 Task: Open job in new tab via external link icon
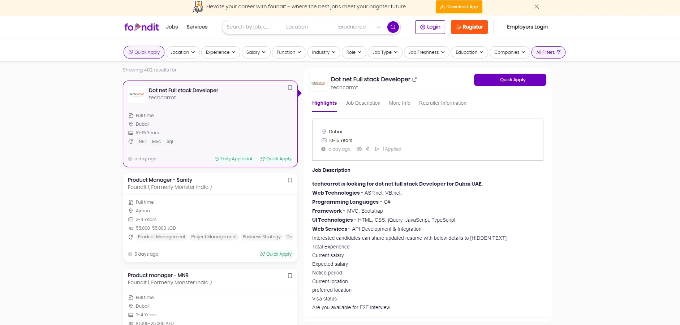(x=414, y=79)
